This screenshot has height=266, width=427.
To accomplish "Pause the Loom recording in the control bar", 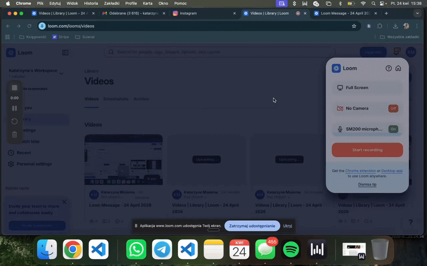I will (x=15, y=108).
